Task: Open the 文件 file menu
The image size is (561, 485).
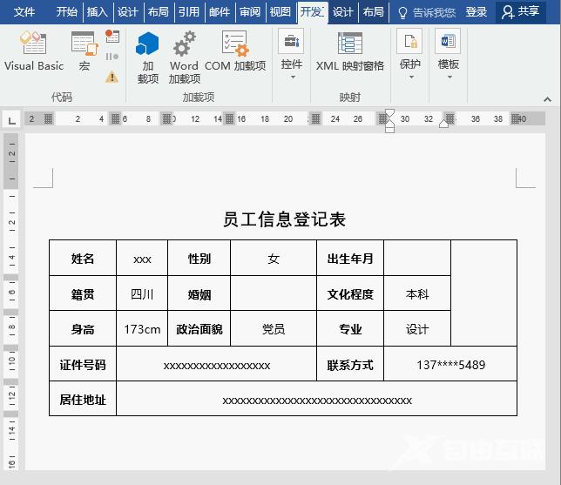Action: pos(24,12)
